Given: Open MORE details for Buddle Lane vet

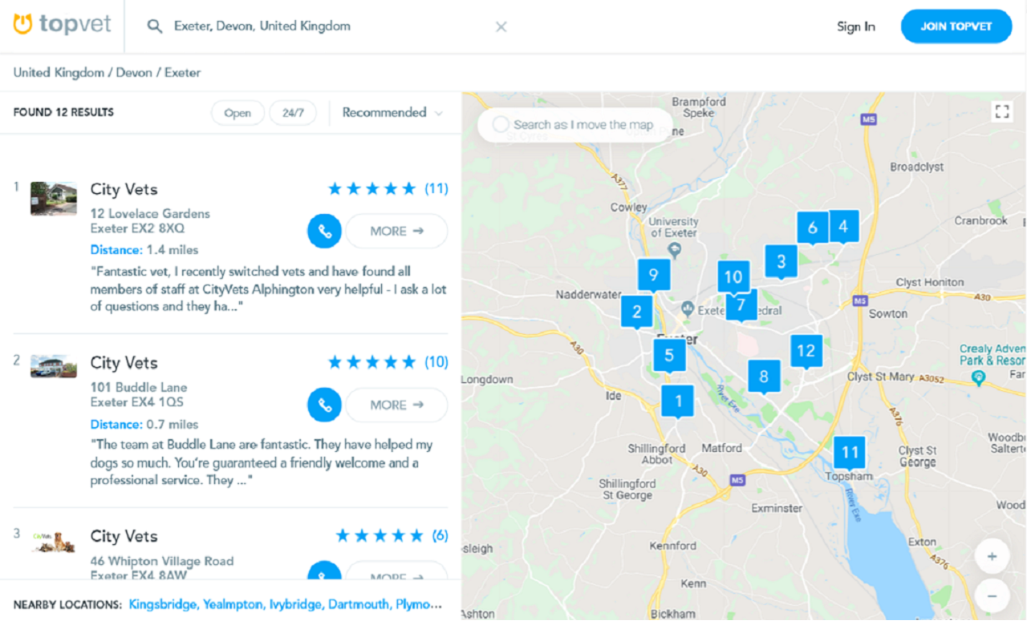Looking at the screenshot, I should [396, 405].
